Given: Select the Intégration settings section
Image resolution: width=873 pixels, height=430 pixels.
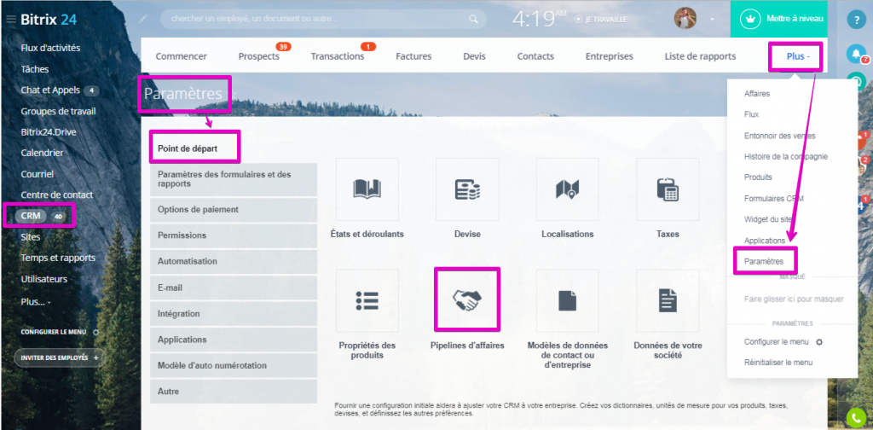Looking at the screenshot, I should 234,314.
